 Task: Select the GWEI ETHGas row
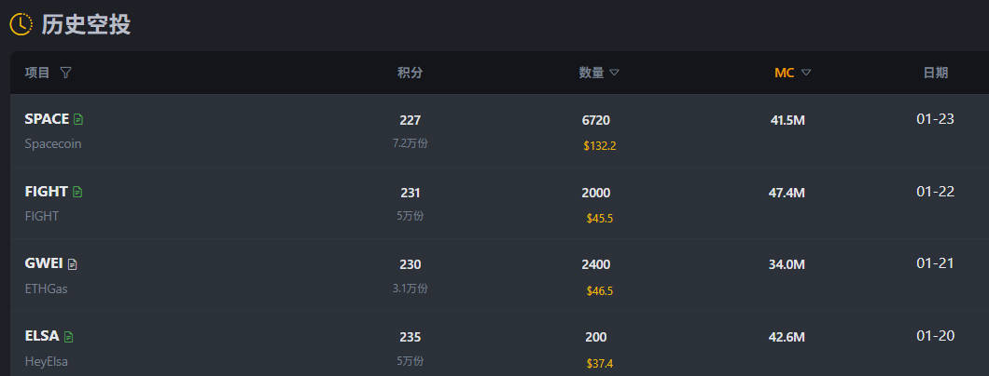pyautogui.click(x=499, y=275)
